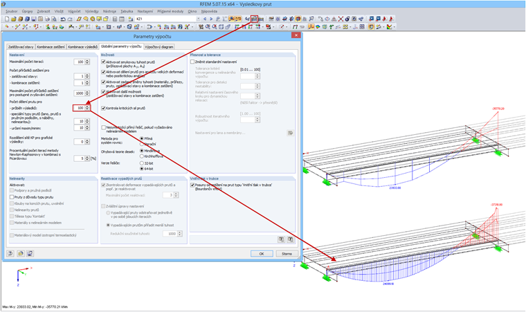Switch to 'Kombinace výsledků' tab

point(82,47)
